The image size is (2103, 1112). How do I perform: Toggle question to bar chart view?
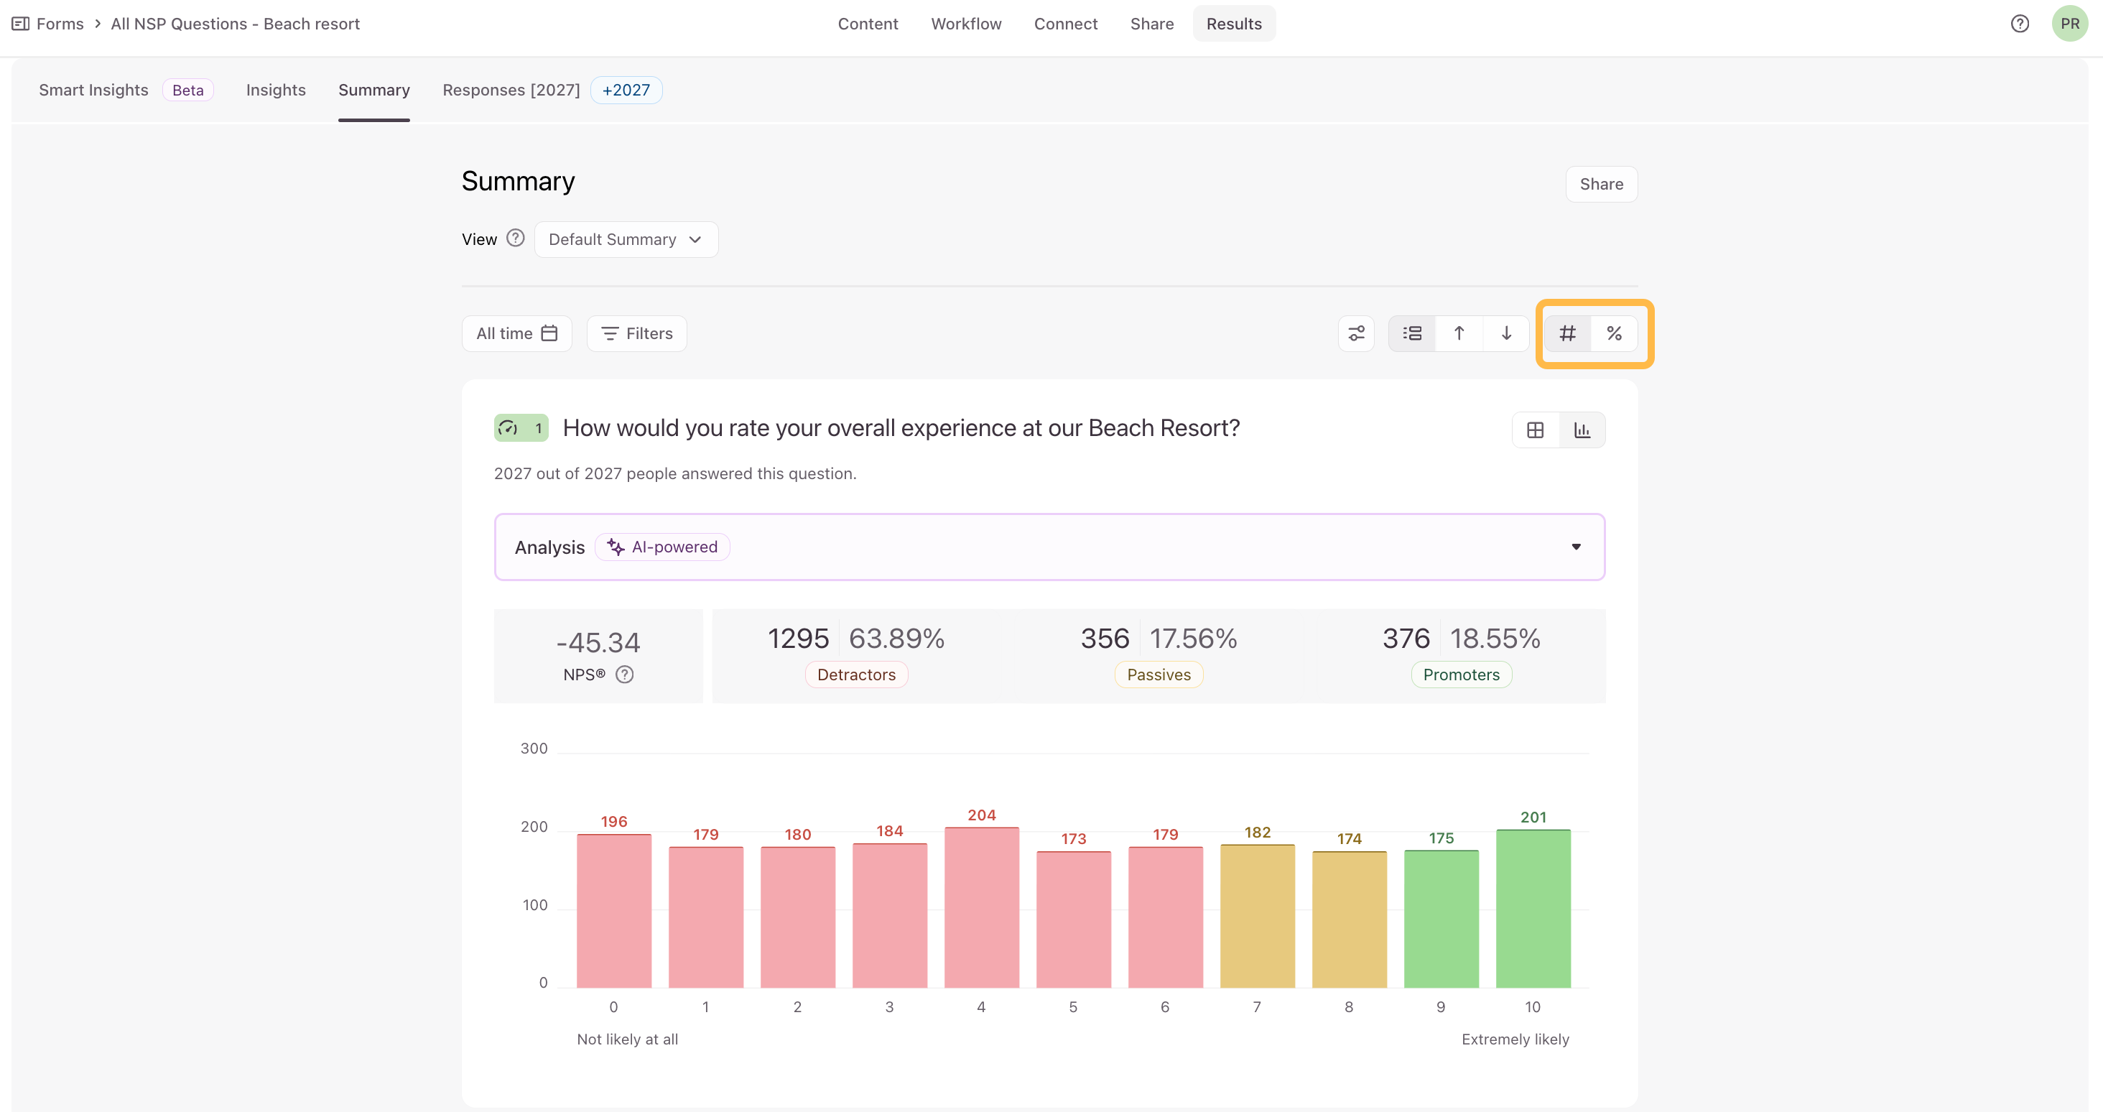[x=1582, y=430]
